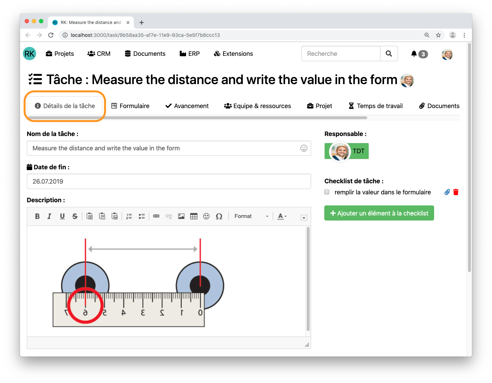
Task: Switch to the Formulaire tab
Action: [x=131, y=106]
